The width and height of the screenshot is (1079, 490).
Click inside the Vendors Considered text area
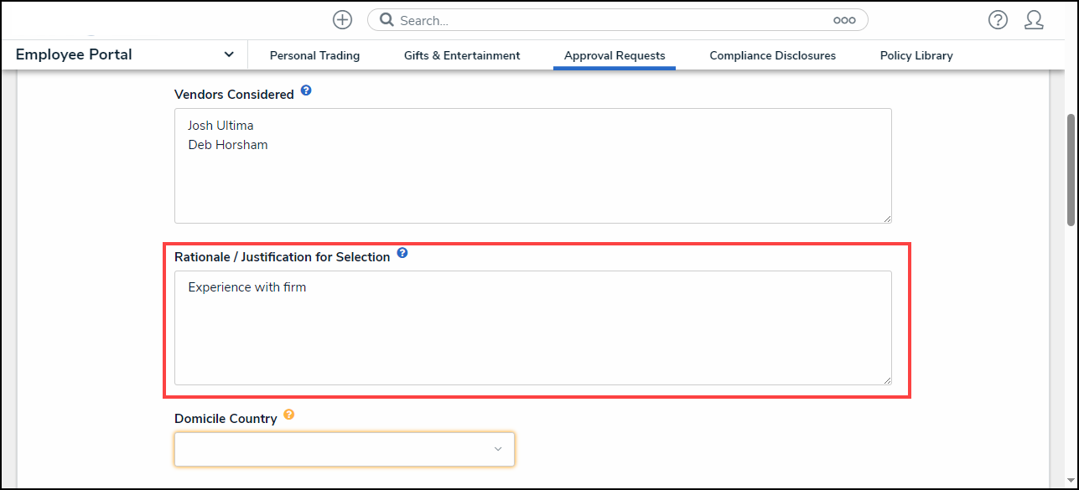click(x=532, y=176)
